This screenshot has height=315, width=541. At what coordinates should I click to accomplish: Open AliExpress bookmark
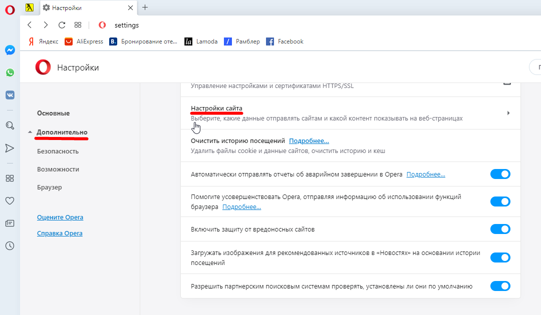click(84, 41)
